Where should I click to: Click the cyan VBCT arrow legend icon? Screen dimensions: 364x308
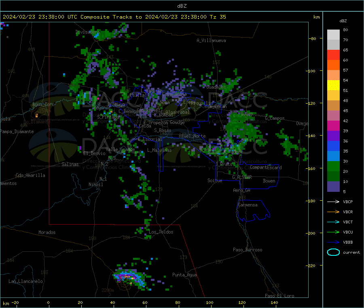click(x=333, y=222)
